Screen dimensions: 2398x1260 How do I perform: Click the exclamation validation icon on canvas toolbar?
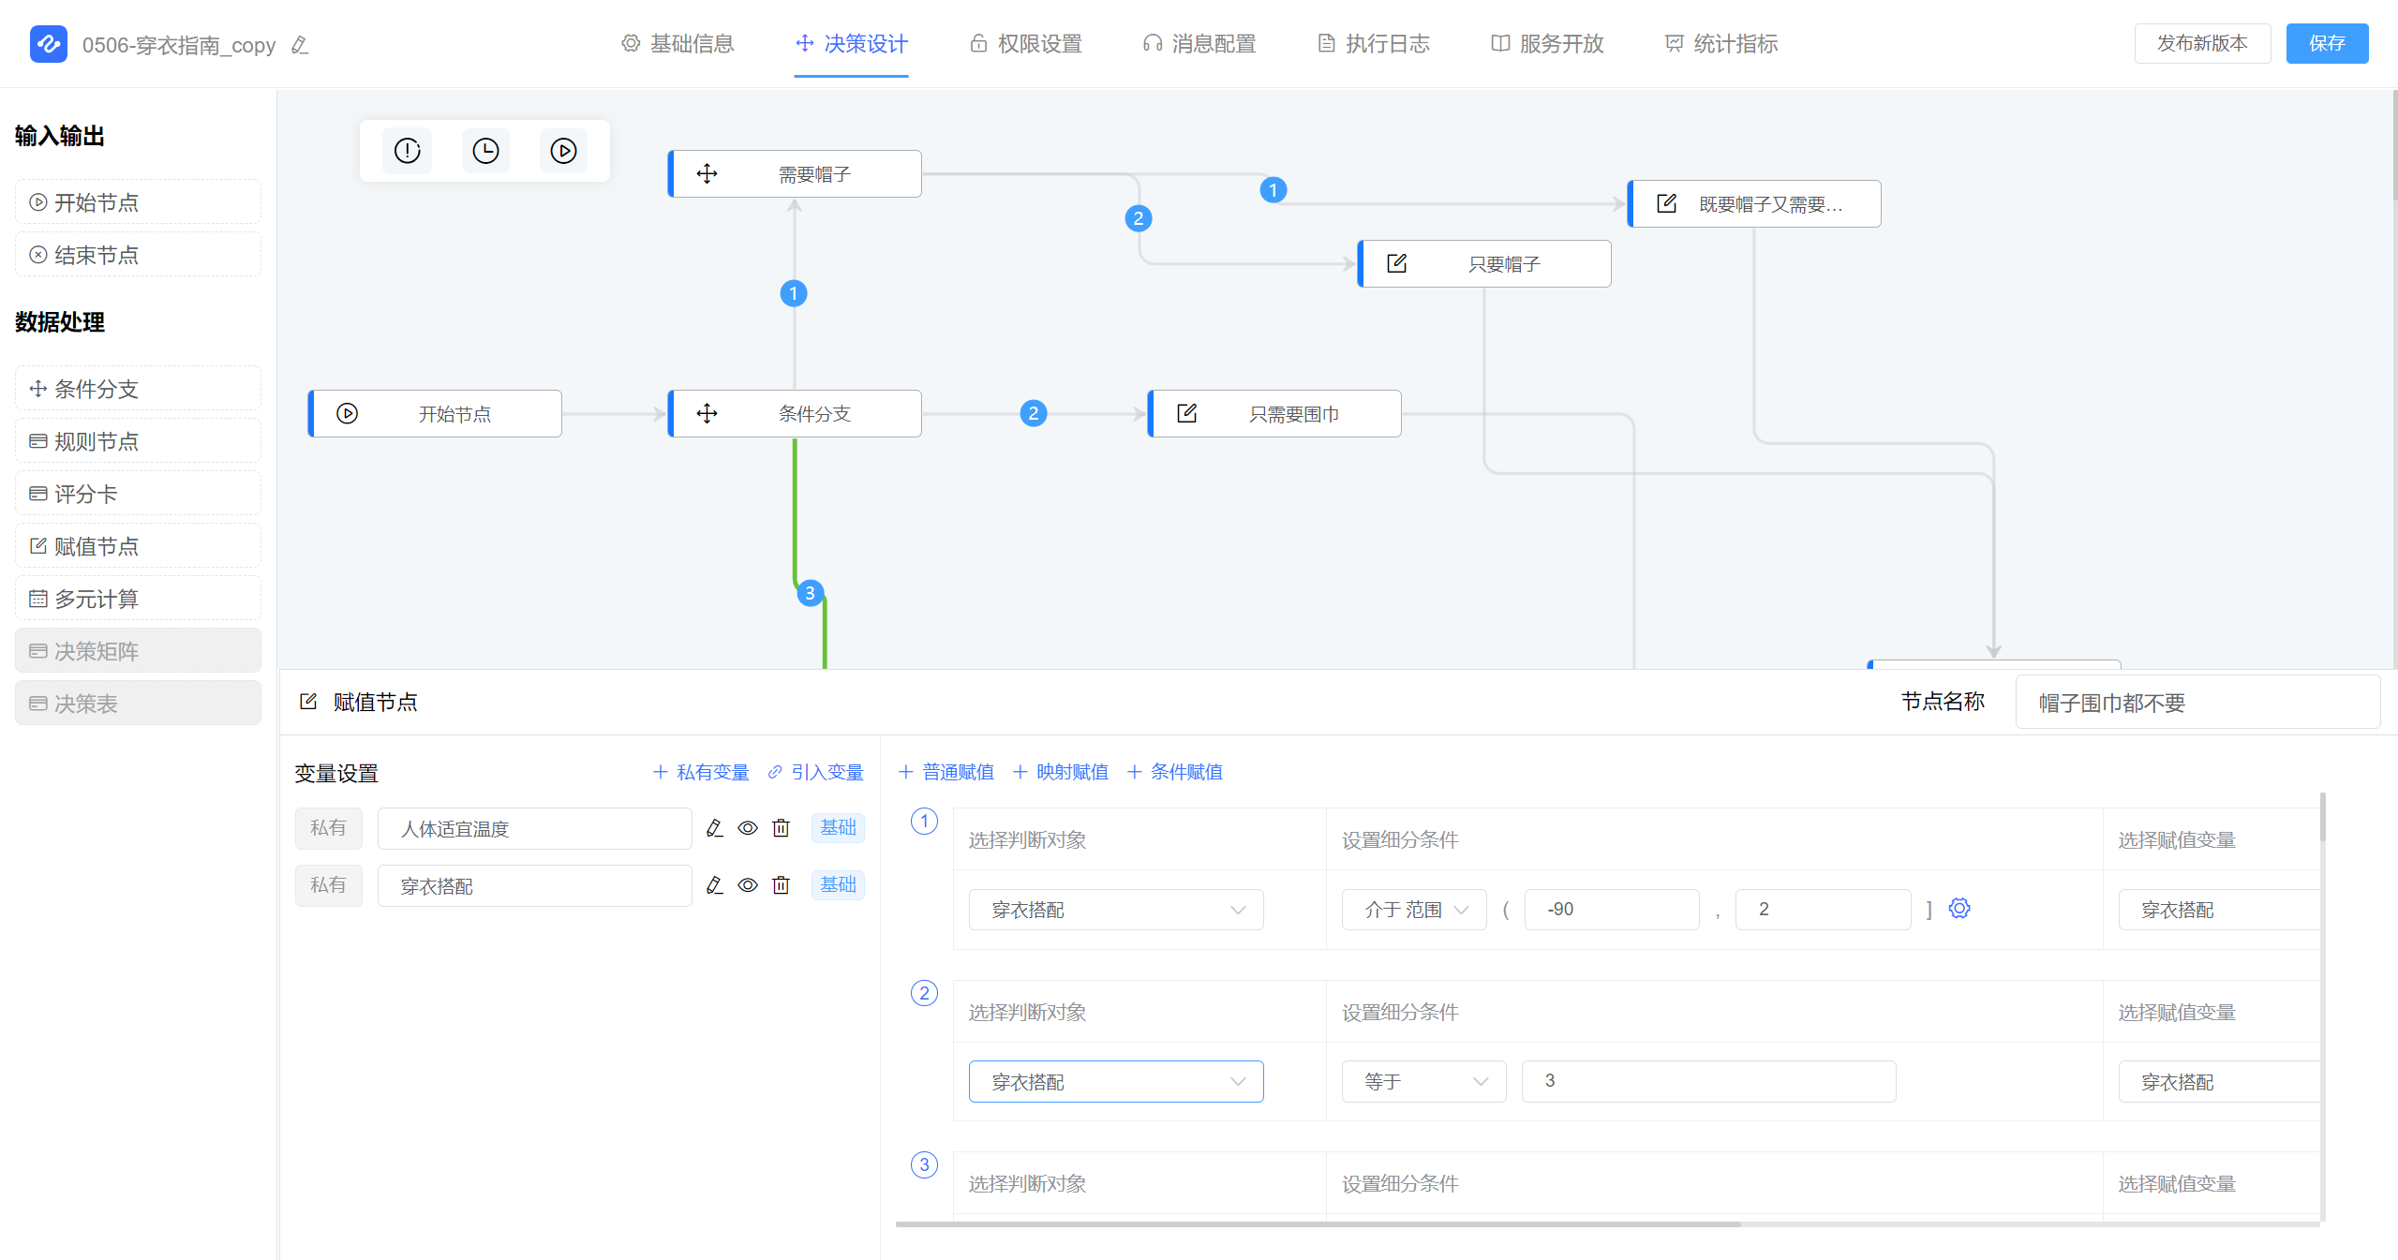(407, 151)
